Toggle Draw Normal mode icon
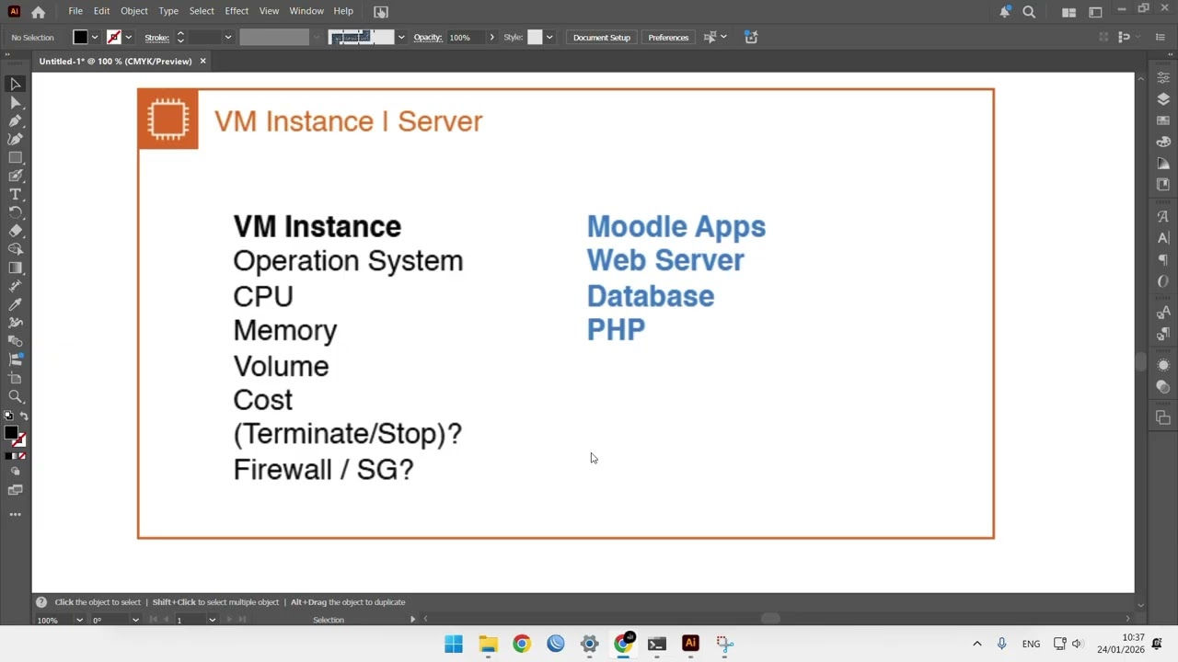The height and width of the screenshot is (662, 1178). coord(16,472)
